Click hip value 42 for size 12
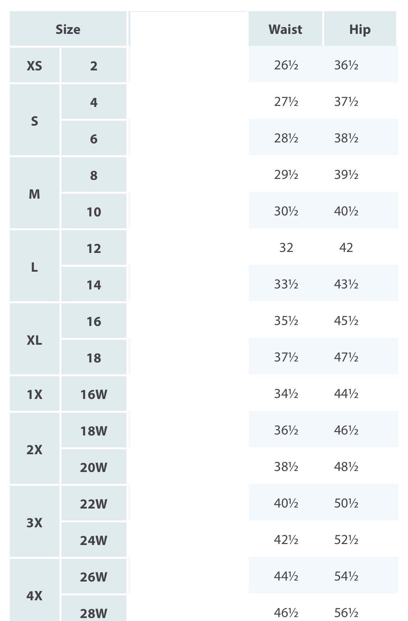 point(346,247)
